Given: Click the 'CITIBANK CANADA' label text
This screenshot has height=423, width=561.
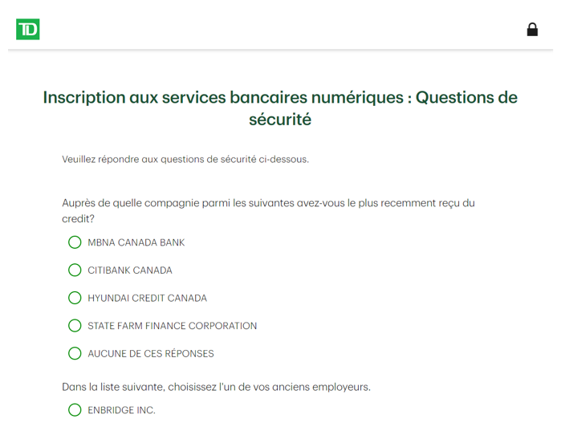Looking at the screenshot, I should coord(130,270).
